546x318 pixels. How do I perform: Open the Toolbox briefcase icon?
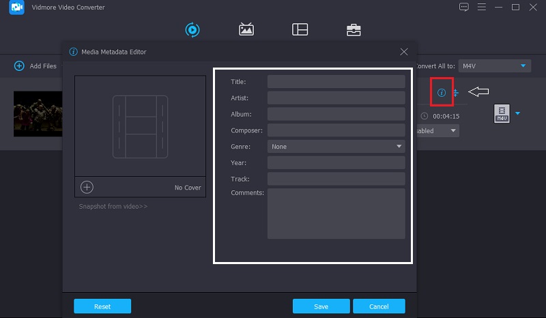(354, 29)
